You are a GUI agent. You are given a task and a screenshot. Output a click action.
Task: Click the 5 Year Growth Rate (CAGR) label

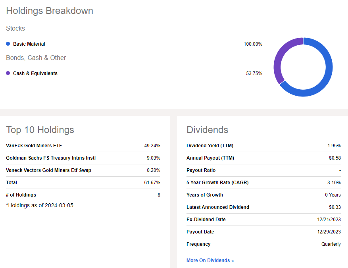(x=217, y=183)
